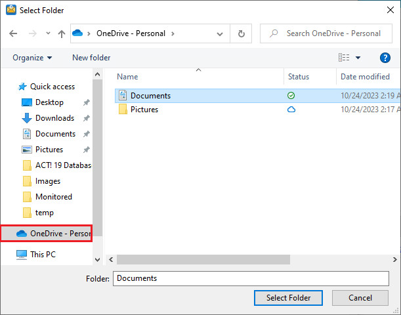Select Downloads in Quick access
This screenshot has width=401, height=315.
point(54,118)
